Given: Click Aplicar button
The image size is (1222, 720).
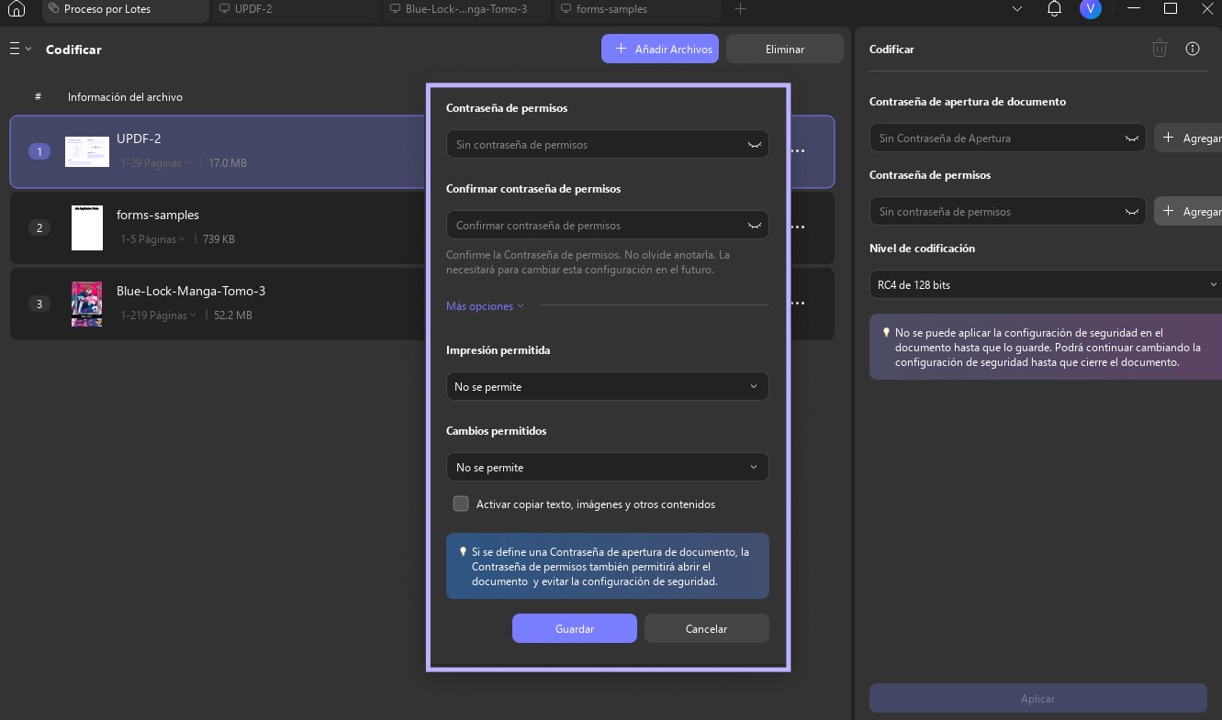Looking at the screenshot, I should 1037,698.
